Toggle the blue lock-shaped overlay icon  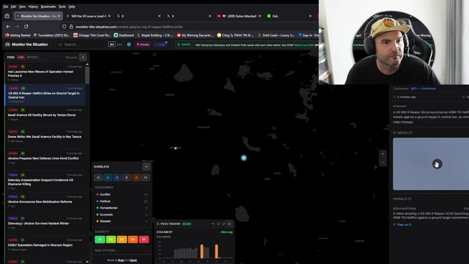pos(117,177)
